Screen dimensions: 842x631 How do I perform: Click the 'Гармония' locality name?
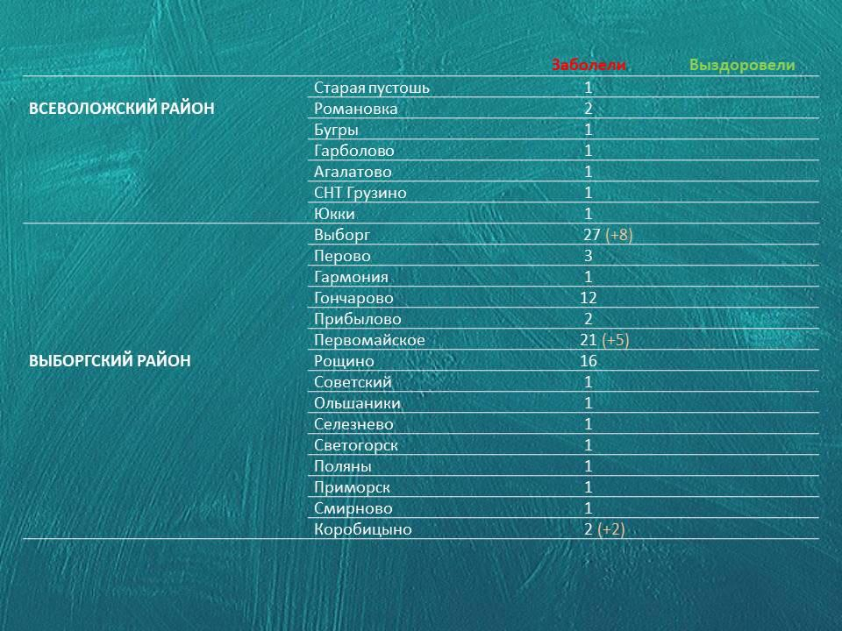coord(351,277)
